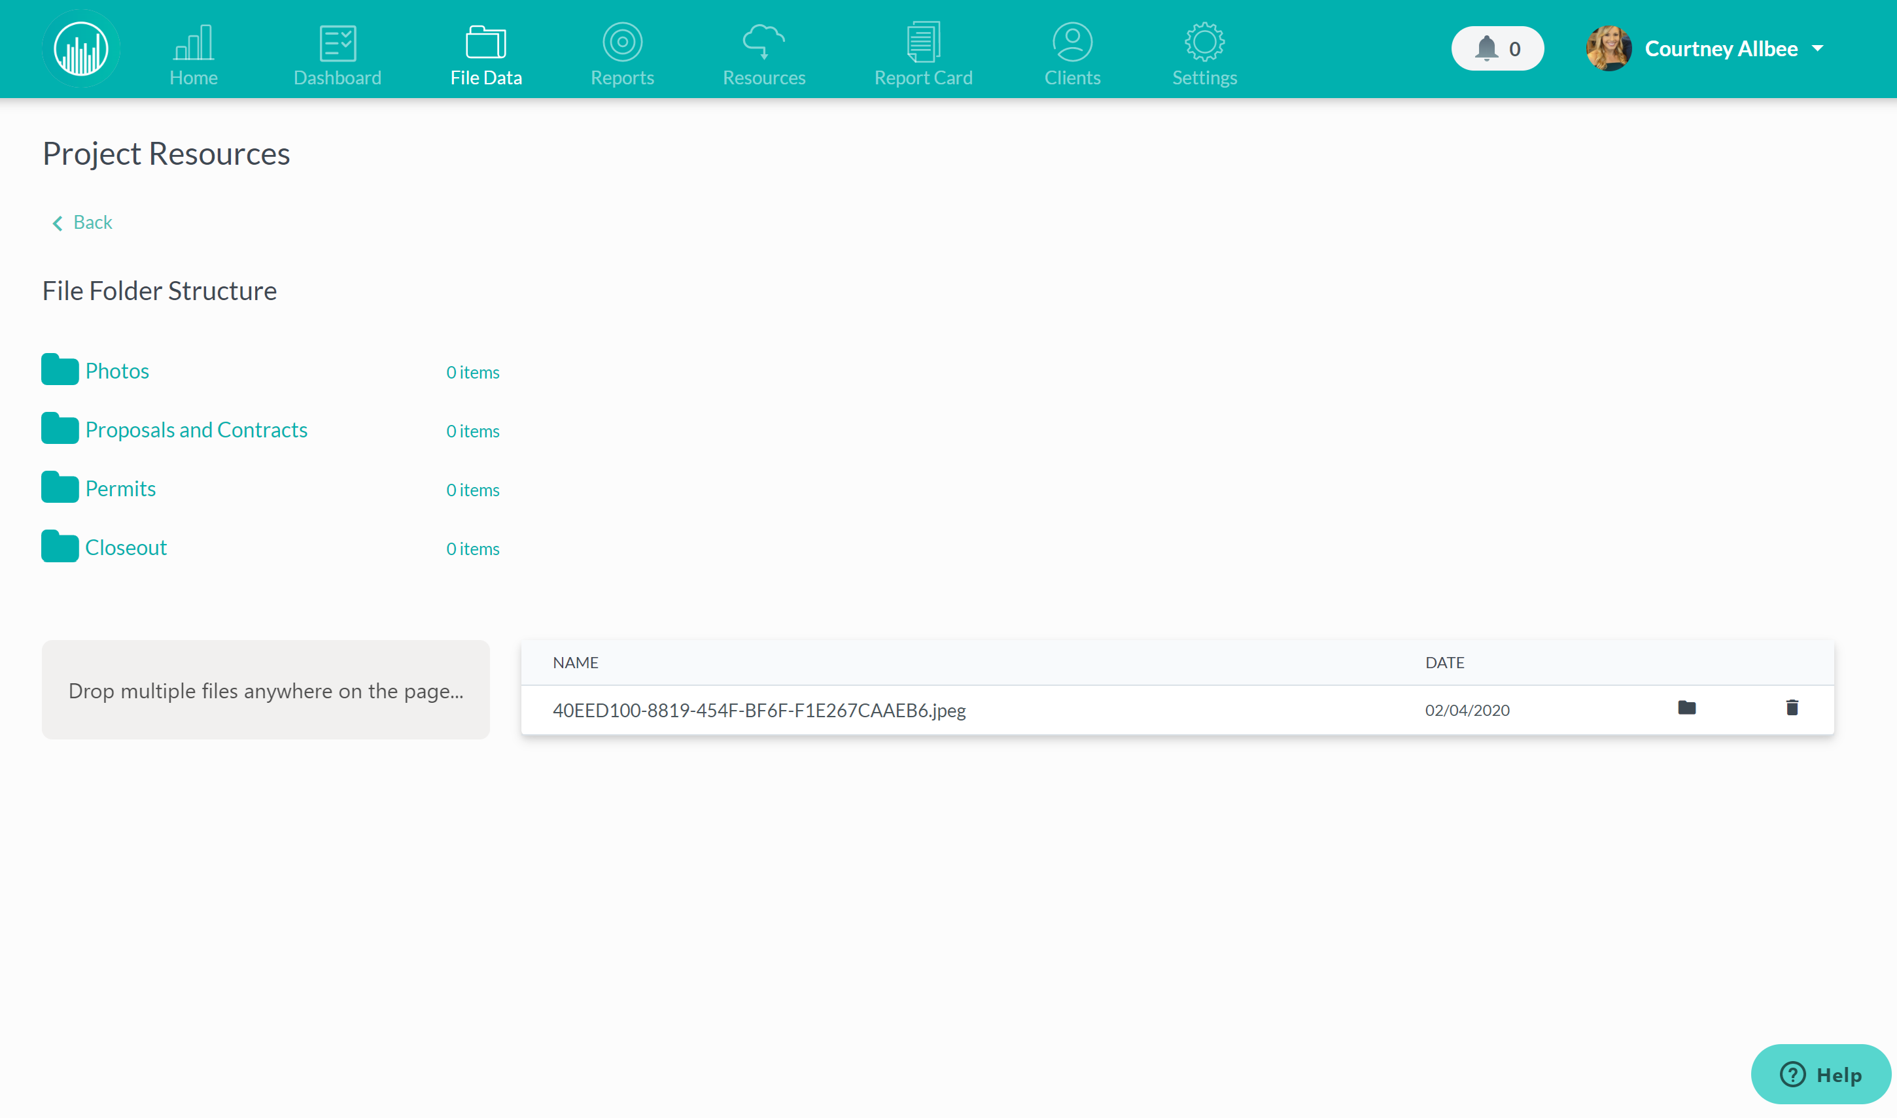
Task: Click the DATE column header
Action: click(x=1444, y=662)
